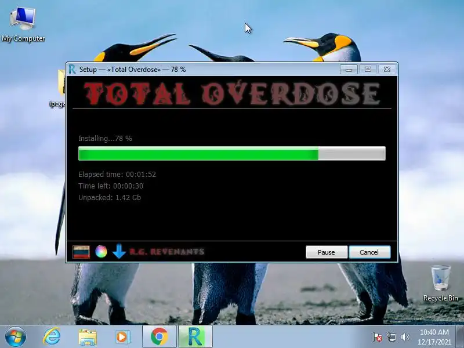464x348 pixels.
Task: Click the "Time left: 00:00:30" text
Action: (111, 186)
